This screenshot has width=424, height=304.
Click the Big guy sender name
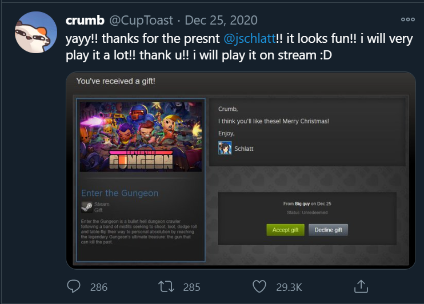[302, 203]
